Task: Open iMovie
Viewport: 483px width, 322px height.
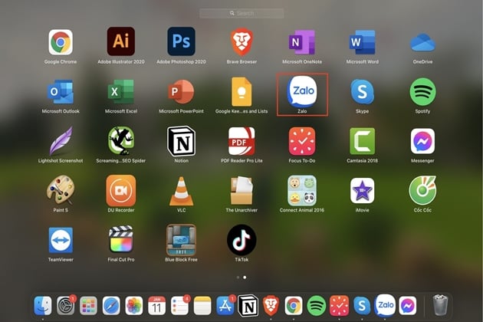Action: [x=362, y=190]
